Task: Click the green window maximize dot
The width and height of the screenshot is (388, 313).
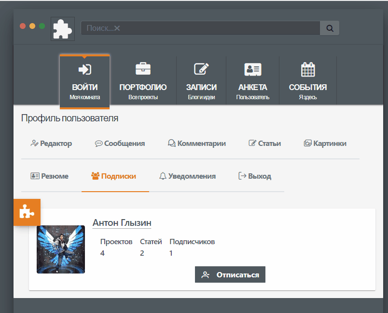Action: pos(42,26)
